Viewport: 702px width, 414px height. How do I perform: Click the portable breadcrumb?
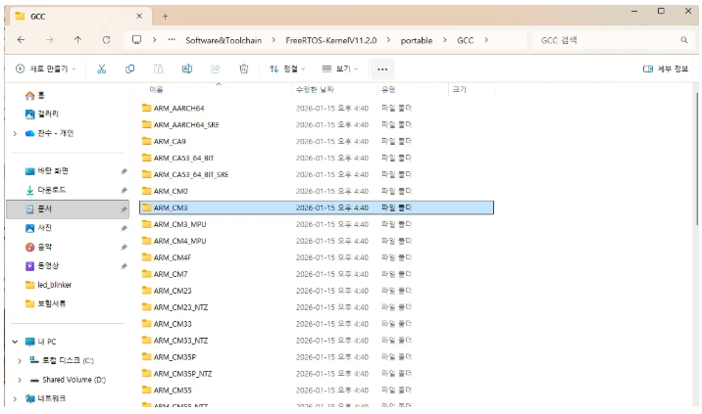point(417,40)
